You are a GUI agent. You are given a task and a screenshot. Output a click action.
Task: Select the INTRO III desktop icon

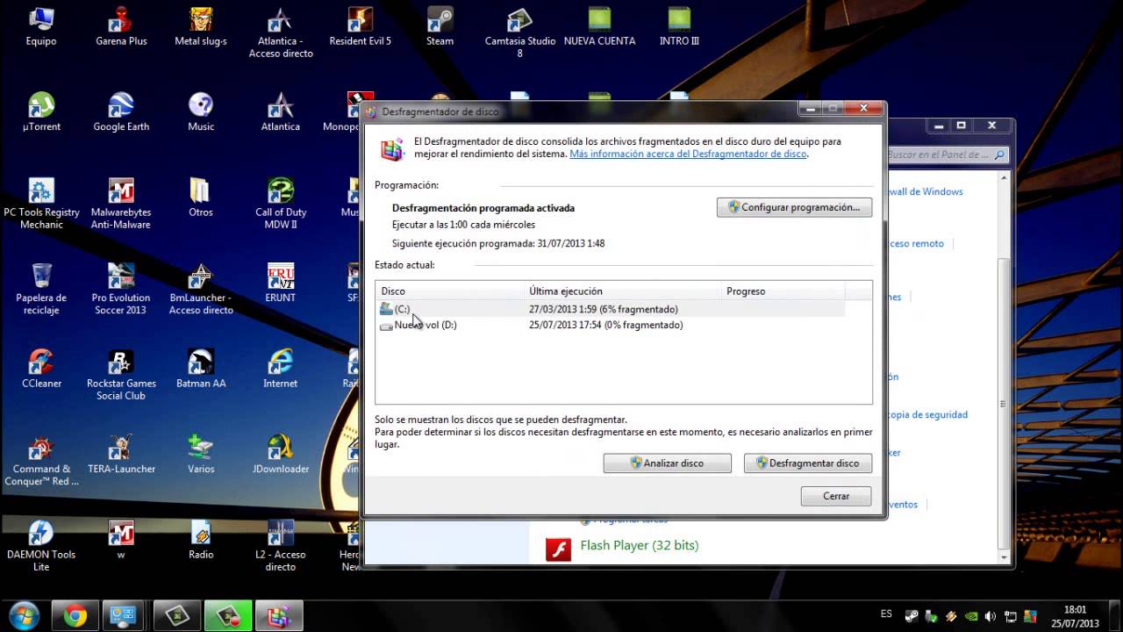(679, 26)
